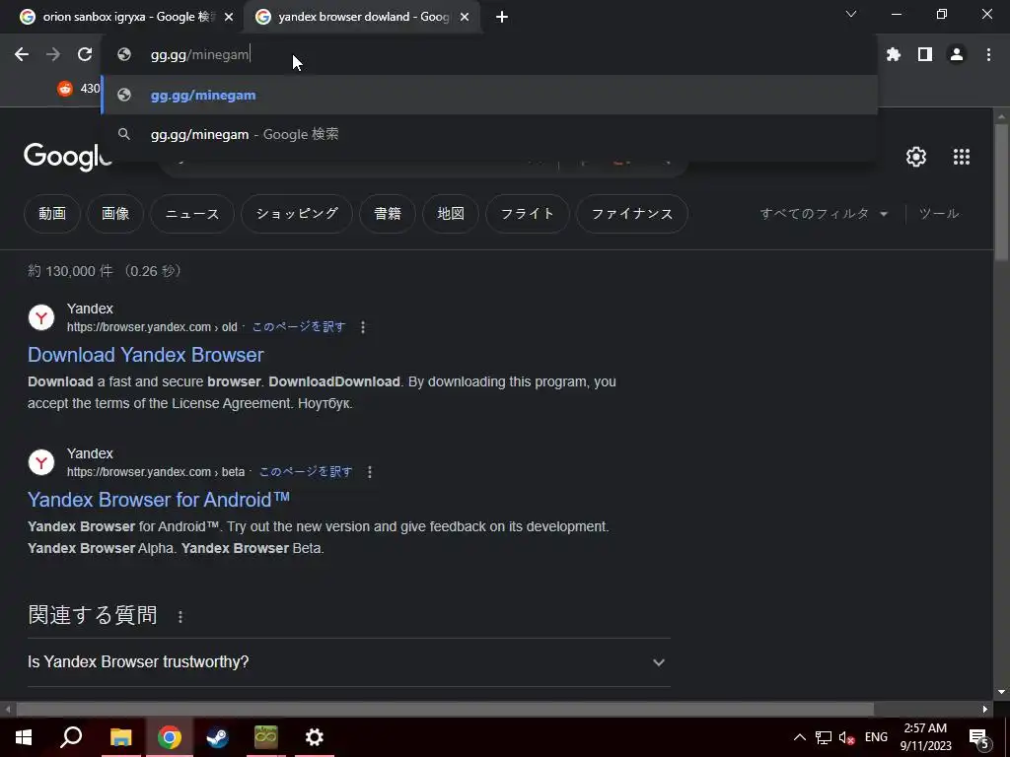Select the 動画 filter chip
This screenshot has width=1010, height=757.
[x=52, y=214]
